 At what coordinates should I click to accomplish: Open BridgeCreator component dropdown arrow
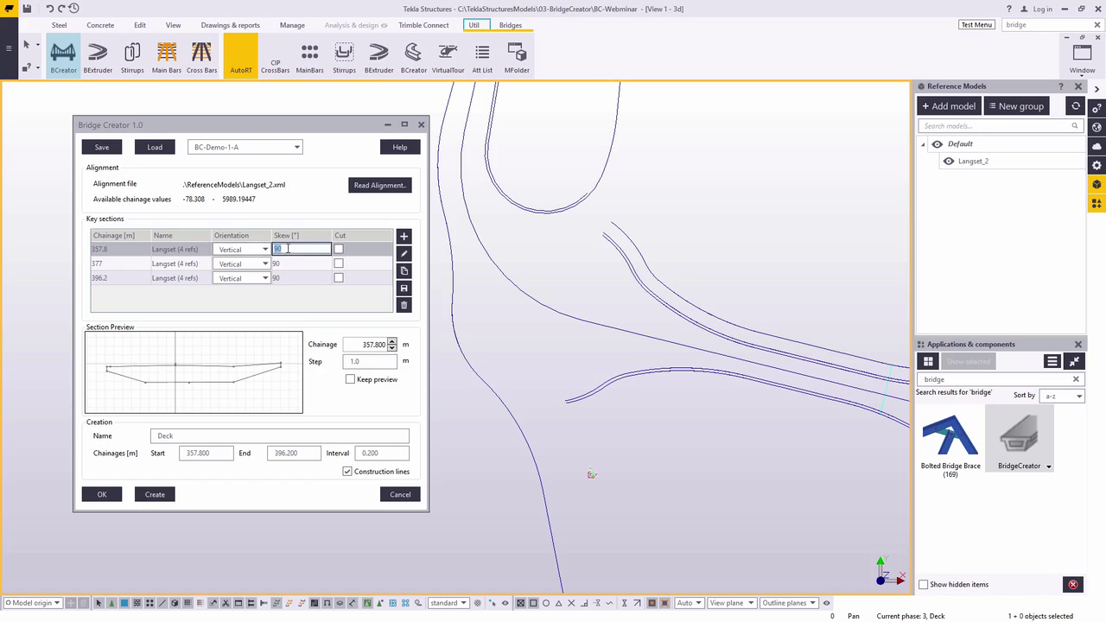[1049, 466]
